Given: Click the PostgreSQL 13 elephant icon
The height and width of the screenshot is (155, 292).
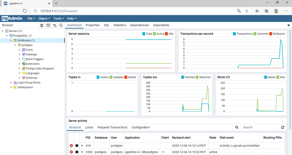Looking at the screenshot, I should click(x=11, y=36).
